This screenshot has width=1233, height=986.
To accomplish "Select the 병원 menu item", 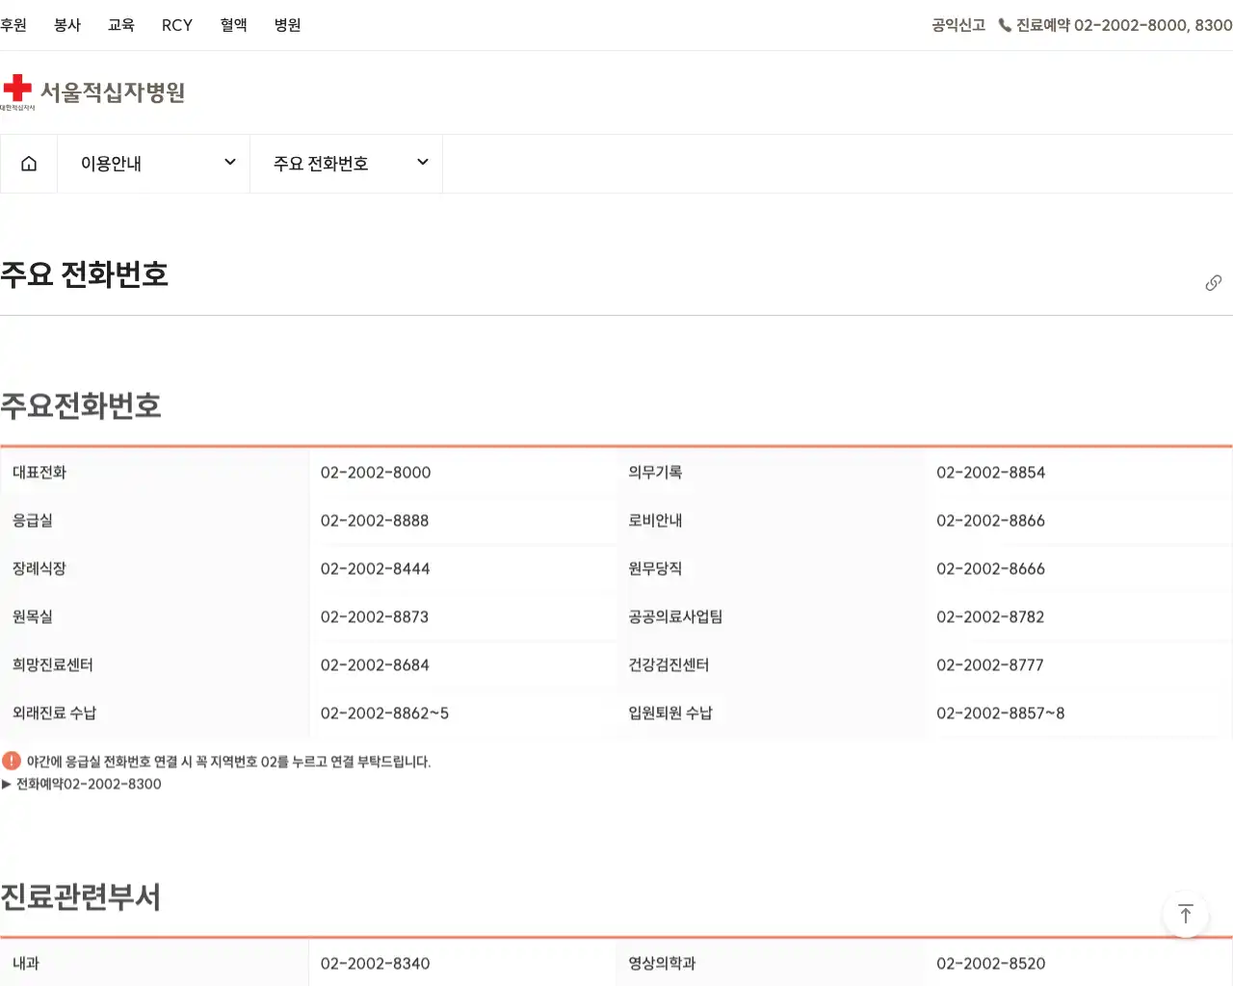I will click(x=286, y=26).
